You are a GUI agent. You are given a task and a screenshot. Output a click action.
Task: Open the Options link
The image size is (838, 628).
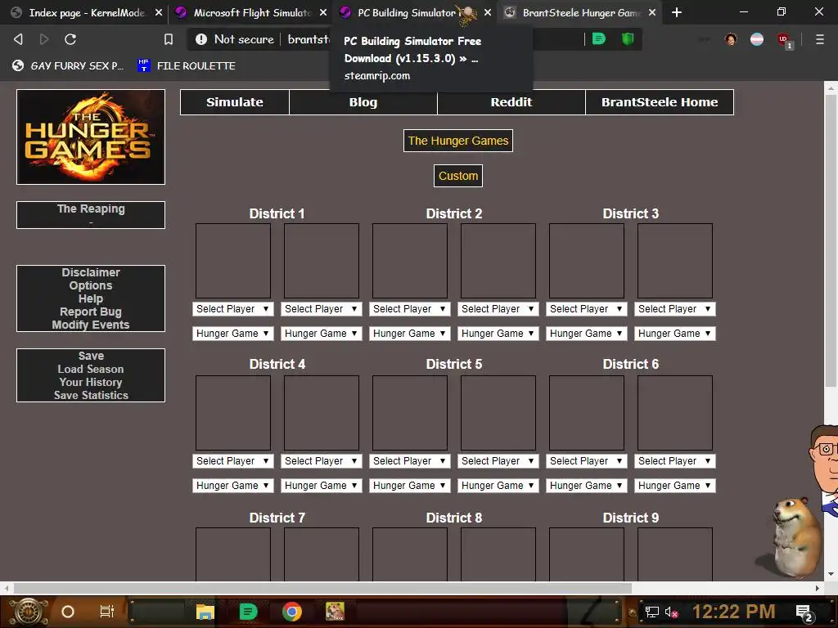click(91, 285)
